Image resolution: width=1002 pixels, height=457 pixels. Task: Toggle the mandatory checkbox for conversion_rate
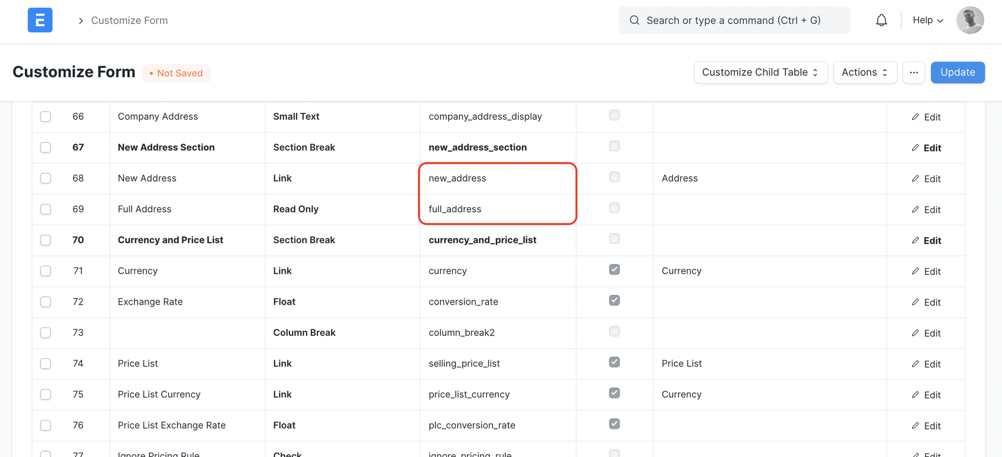click(x=614, y=300)
